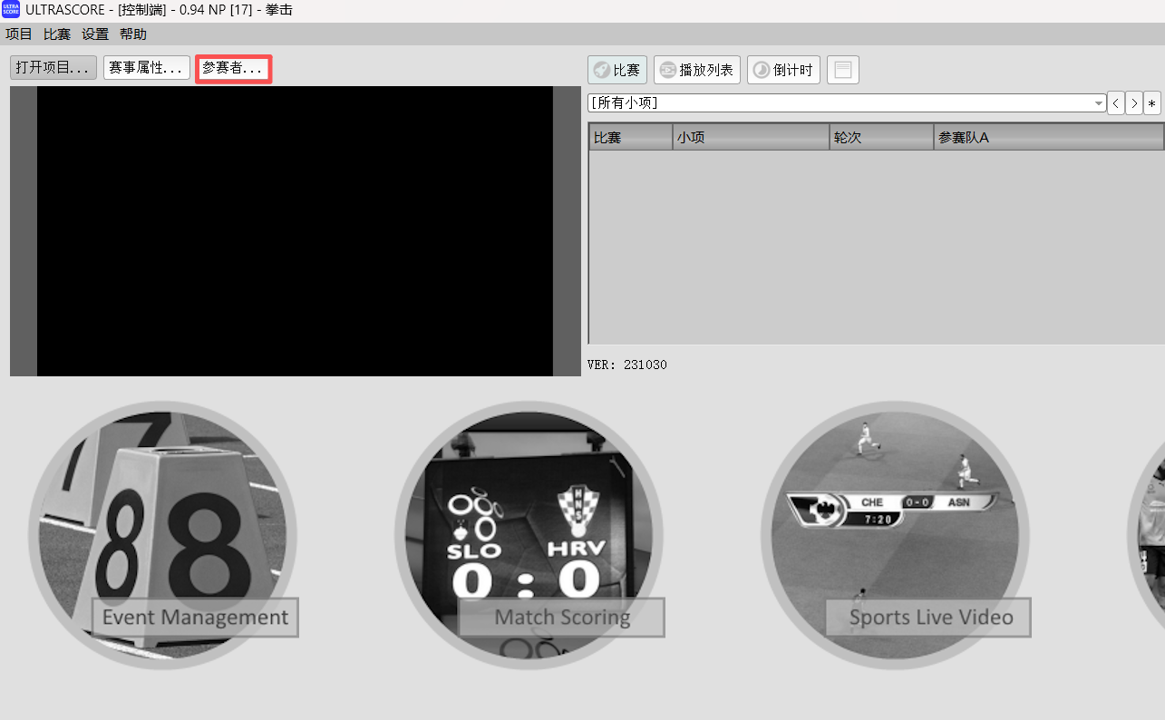This screenshot has height=720, width=1165.
Task: Open the 设置 settings menu
Action: tap(95, 34)
